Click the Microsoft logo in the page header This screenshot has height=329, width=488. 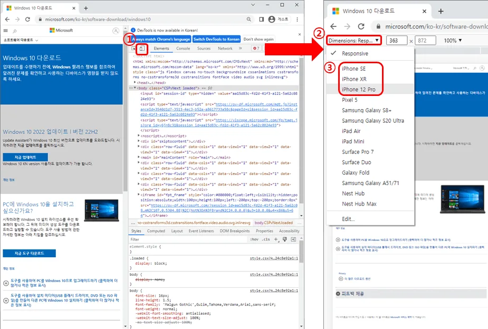pyautogui.click(x=61, y=30)
